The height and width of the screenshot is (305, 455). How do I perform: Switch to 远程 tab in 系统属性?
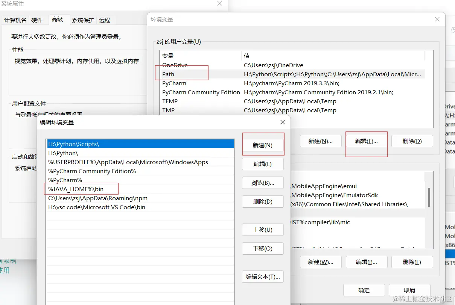(x=105, y=20)
